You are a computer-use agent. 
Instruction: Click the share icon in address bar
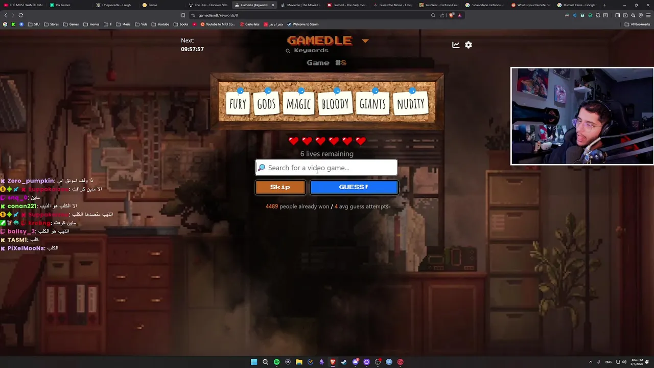[x=442, y=15]
